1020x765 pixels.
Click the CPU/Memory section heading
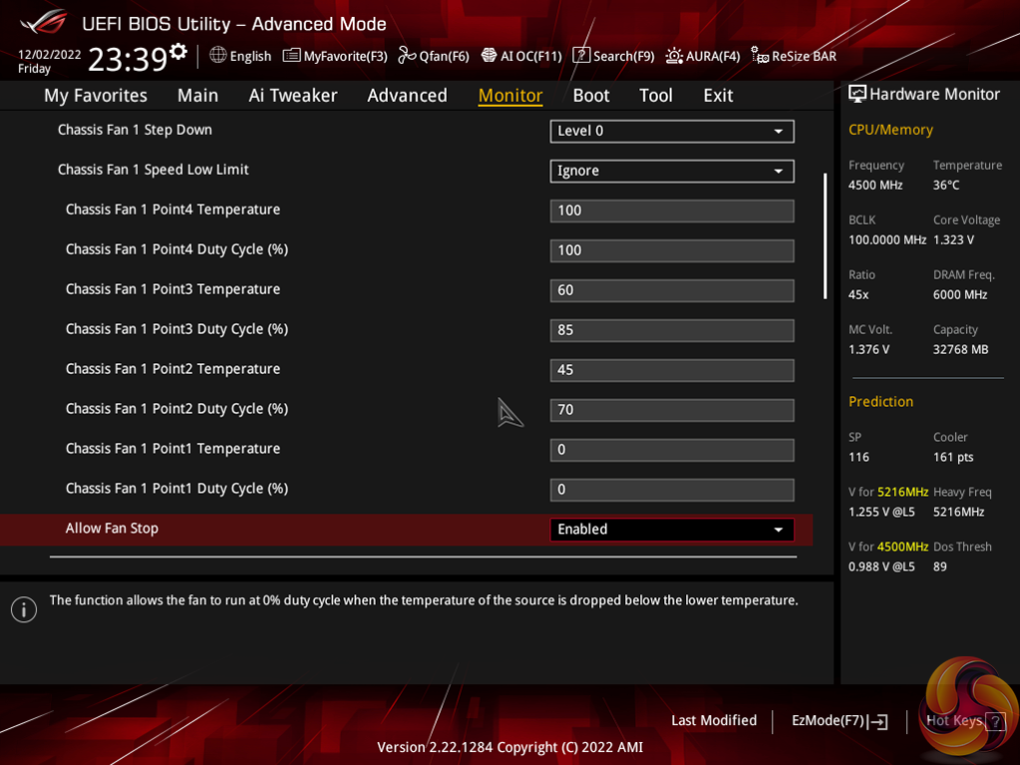pos(890,130)
